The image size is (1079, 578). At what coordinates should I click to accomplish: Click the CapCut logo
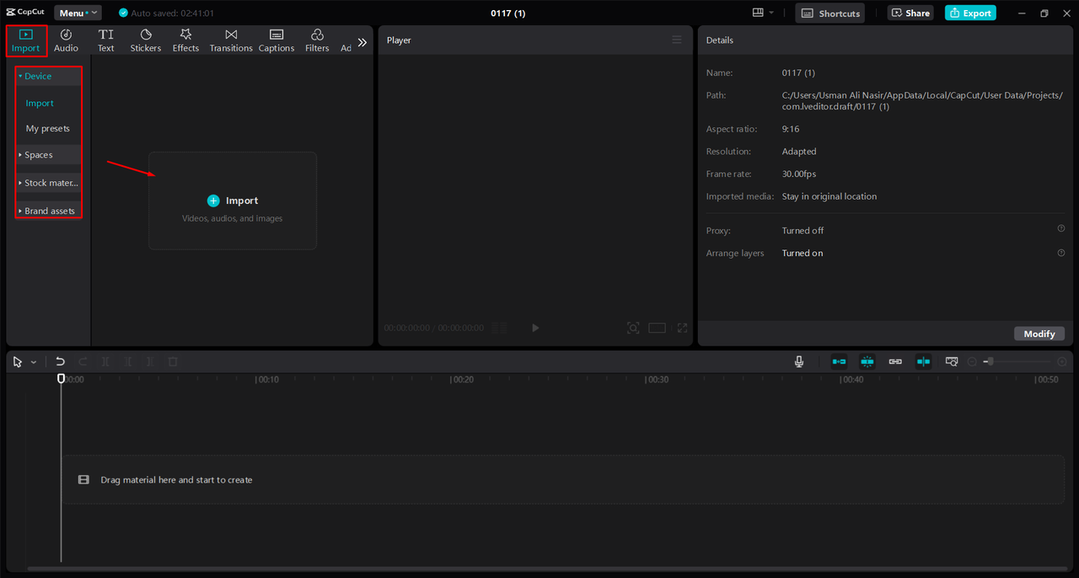pyautogui.click(x=24, y=13)
